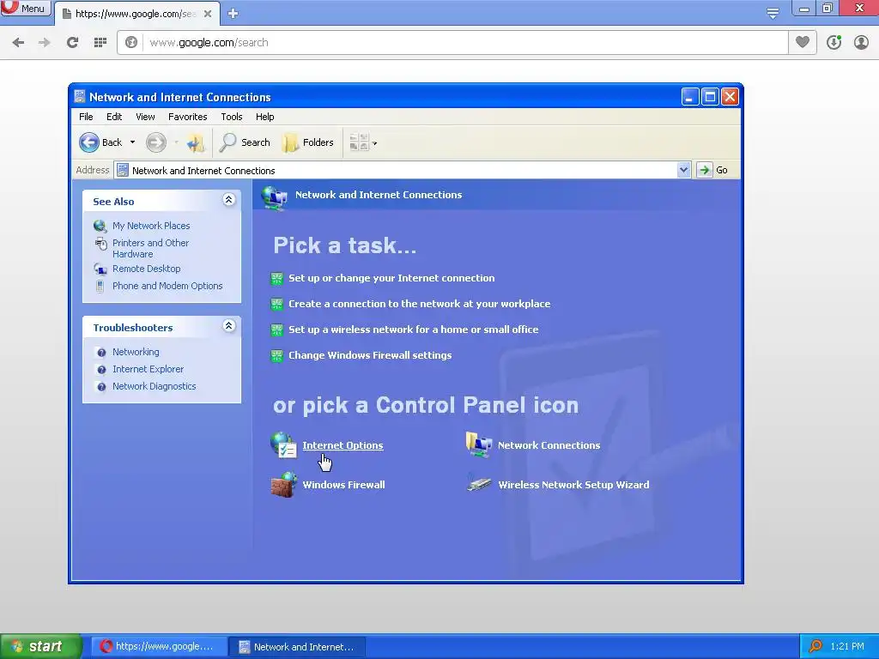879x659 pixels.
Task: Open Opera tab menu icon
Action: [x=773, y=13]
